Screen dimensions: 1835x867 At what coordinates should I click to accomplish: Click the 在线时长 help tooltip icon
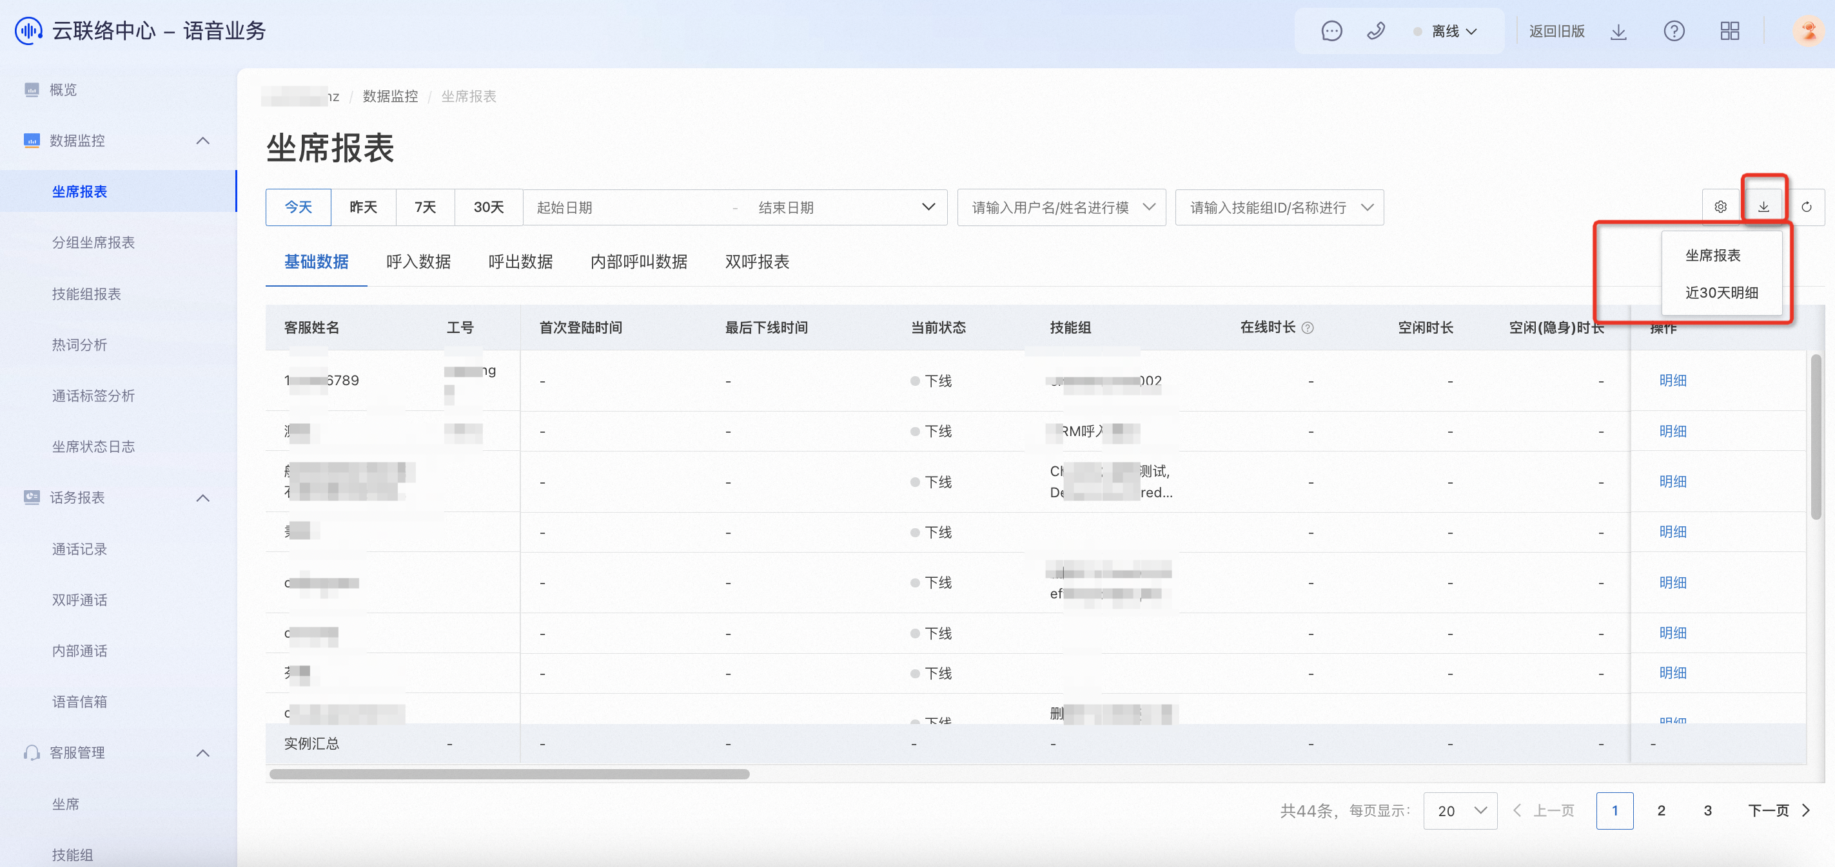pyautogui.click(x=1308, y=328)
